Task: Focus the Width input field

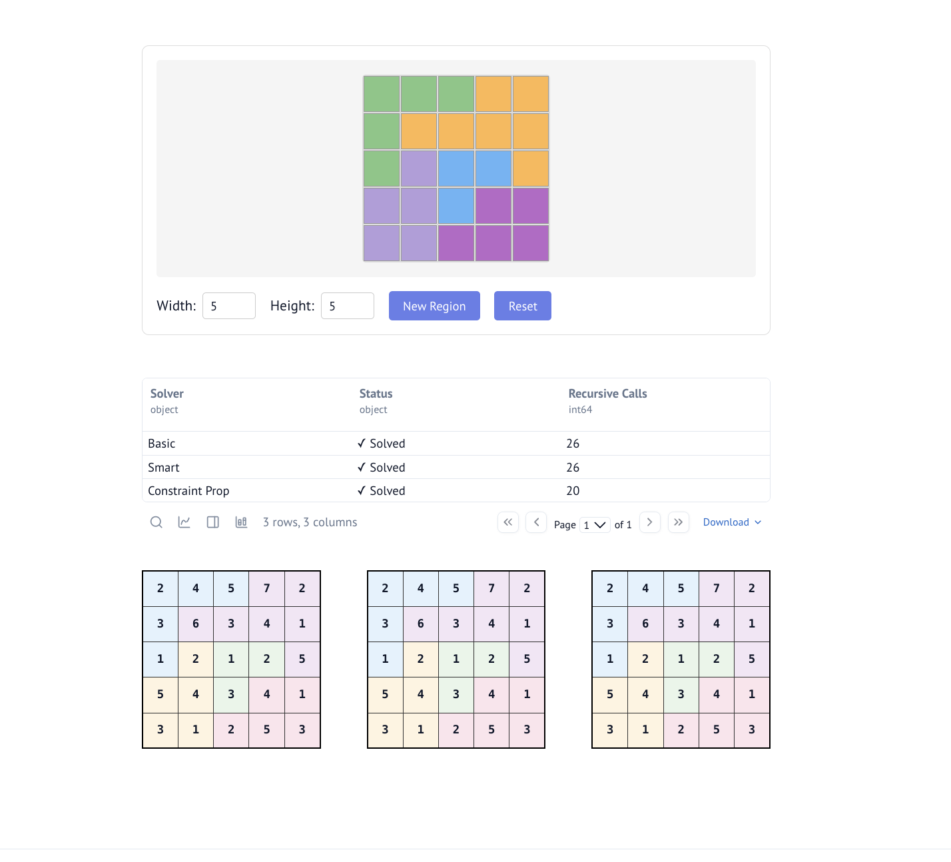Action: click(229, 306)
